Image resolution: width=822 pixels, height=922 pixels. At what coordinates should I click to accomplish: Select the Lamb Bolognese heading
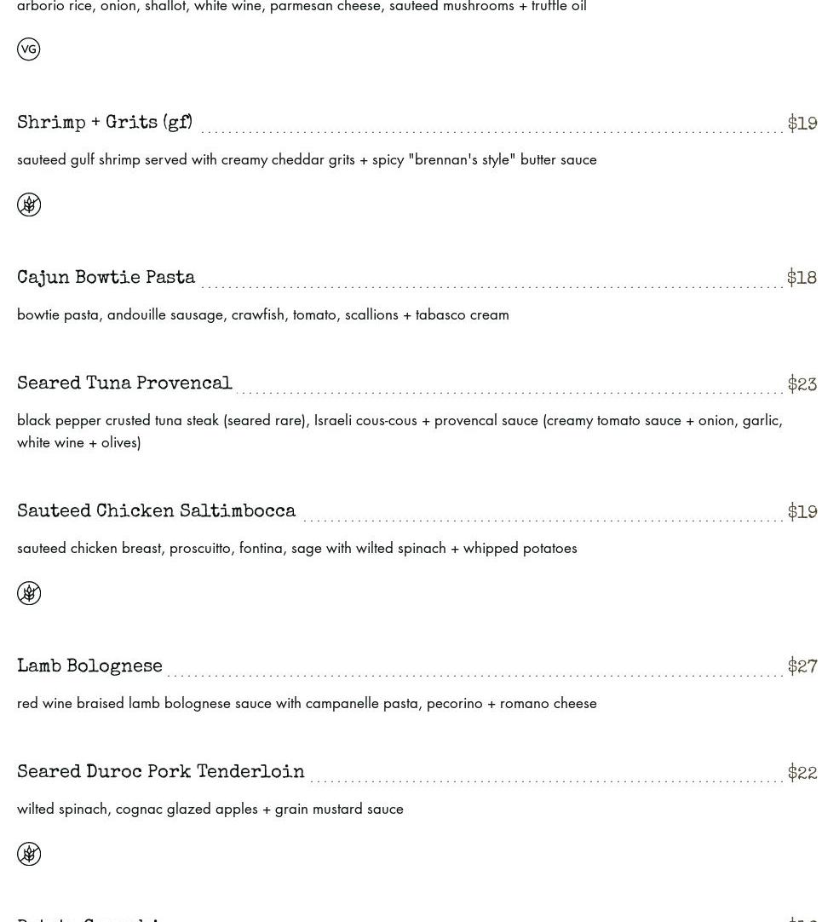tap(89, 666)
